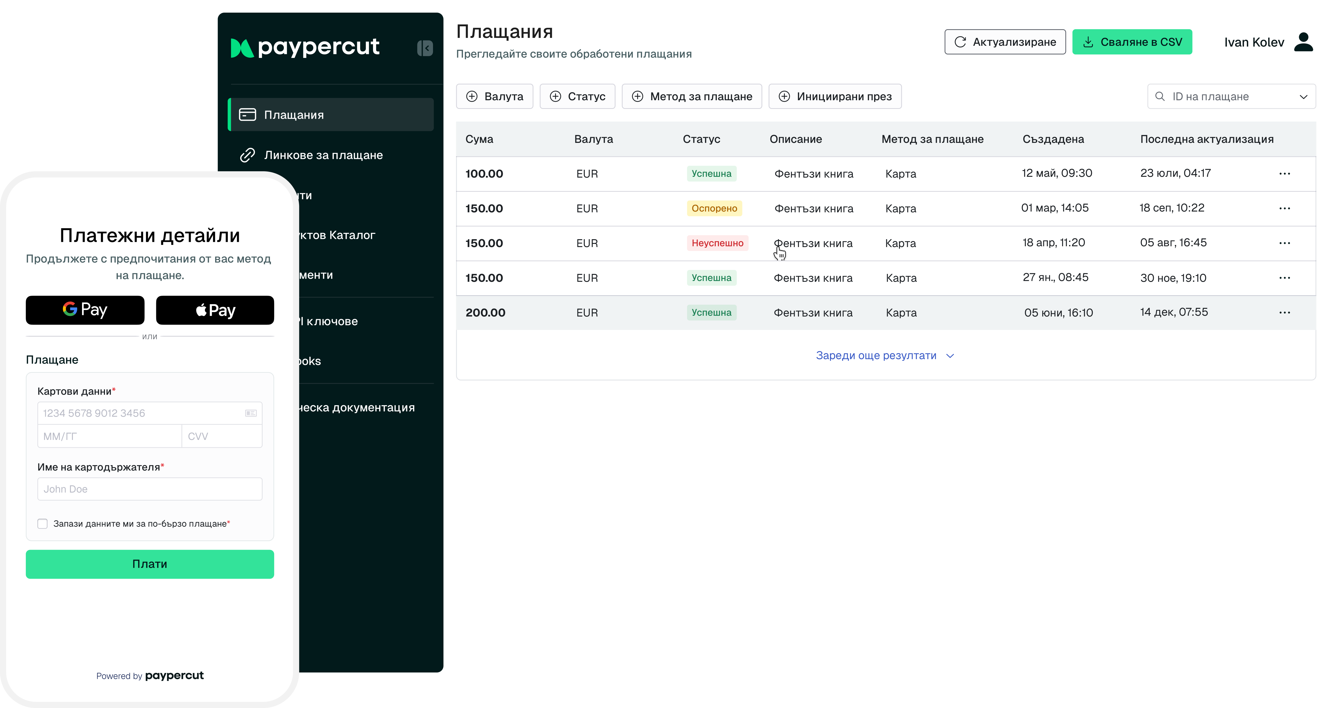
Task: Check the save my data checkbox
Action: tap(42, 524)
